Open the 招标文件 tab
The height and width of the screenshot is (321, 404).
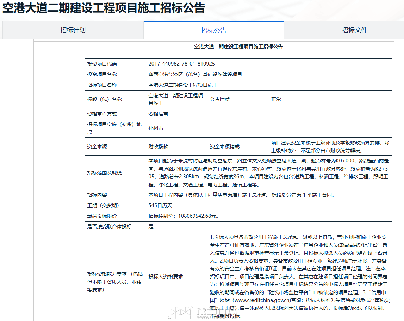point(354,30)
